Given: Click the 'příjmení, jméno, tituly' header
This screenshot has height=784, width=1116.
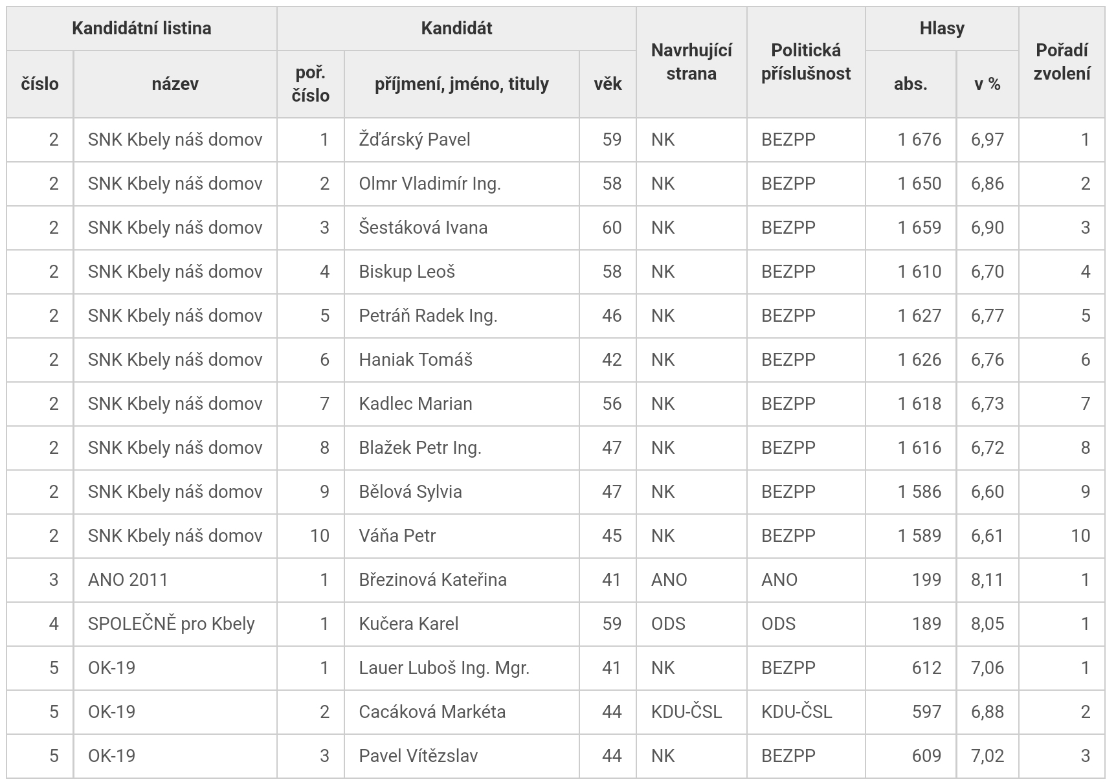Looking at the screenshot, I should [462, 84].
